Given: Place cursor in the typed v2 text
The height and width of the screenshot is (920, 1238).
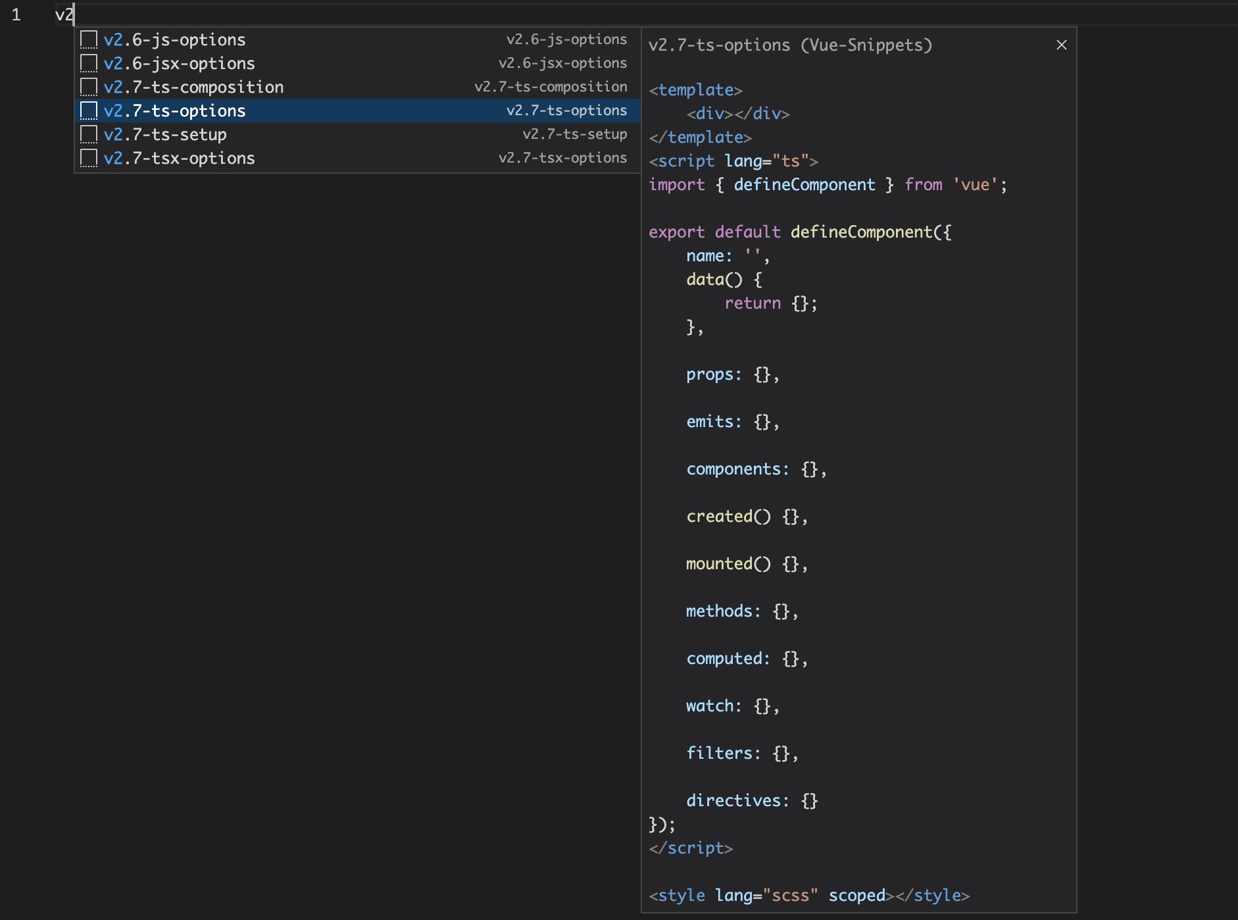Looking at the screenshot, I should (x=64, y=14).
